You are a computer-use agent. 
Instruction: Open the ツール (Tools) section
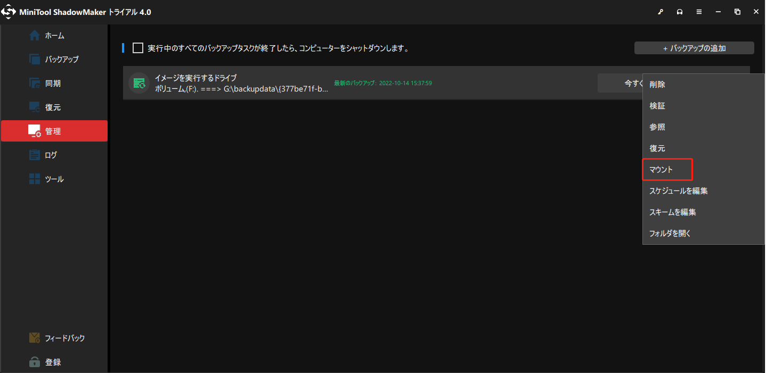(x=53, y=179)
